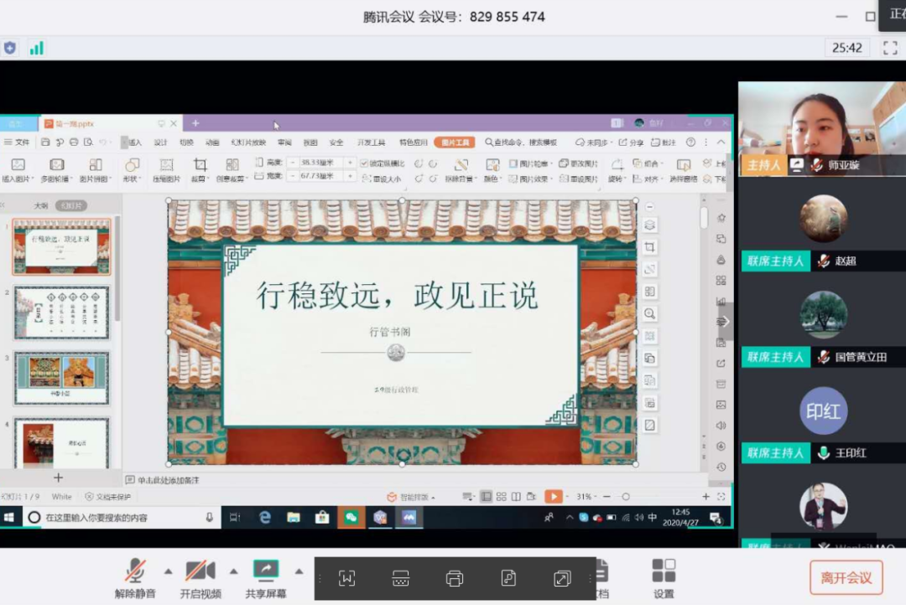Toggle Windows input method 中 indicator
This screenshot has width=906, height=605.
coord(653,517)
